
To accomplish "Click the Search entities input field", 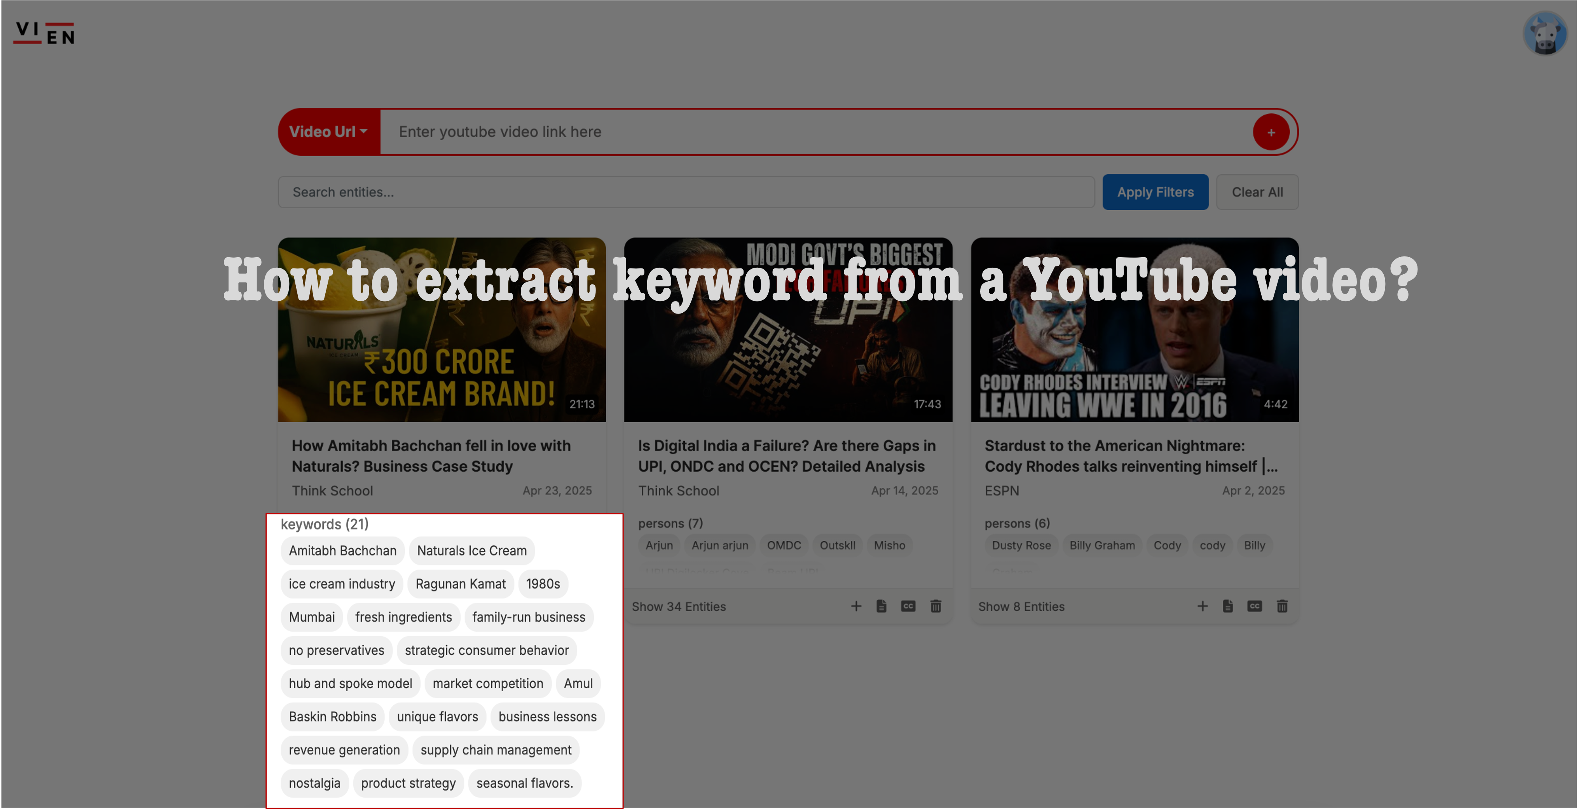I will click(686, 192).
